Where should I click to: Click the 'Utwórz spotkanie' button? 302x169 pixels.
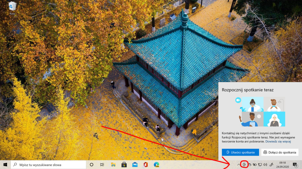click(x=240, y=152)
